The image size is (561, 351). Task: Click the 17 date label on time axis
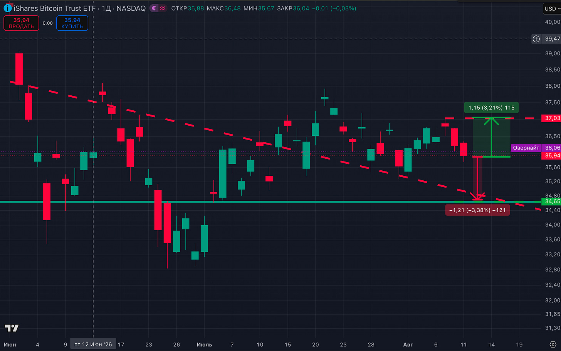[x=121, y=344]
